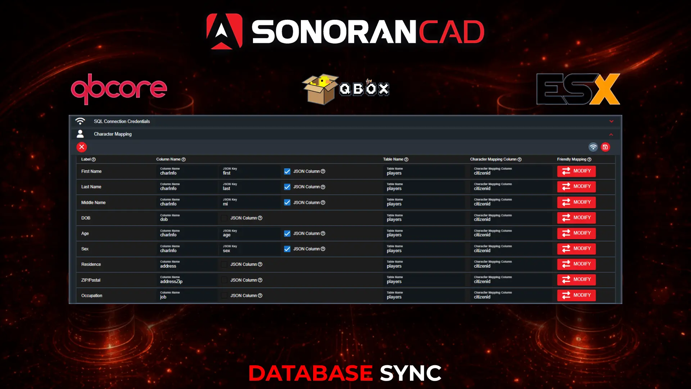Modify friendly mapping for DOB
Screen dimensions: 691x389
click(576, 218)
